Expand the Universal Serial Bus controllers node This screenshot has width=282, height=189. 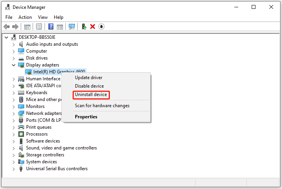pyautogui.click(x=14, y=169)
